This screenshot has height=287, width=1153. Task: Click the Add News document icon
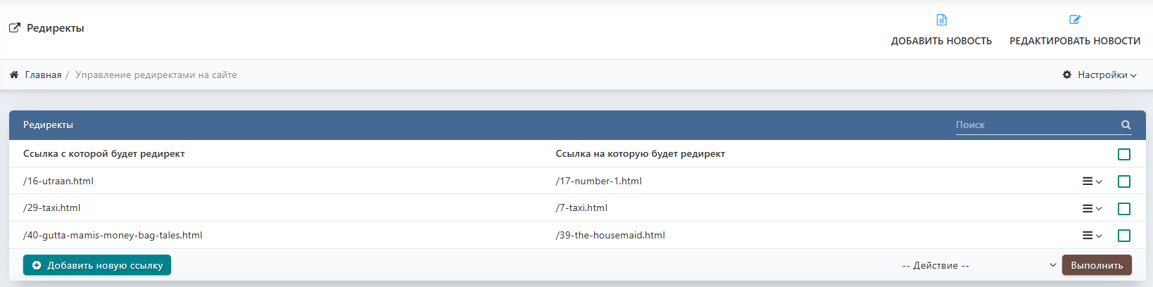click(941, 20)
